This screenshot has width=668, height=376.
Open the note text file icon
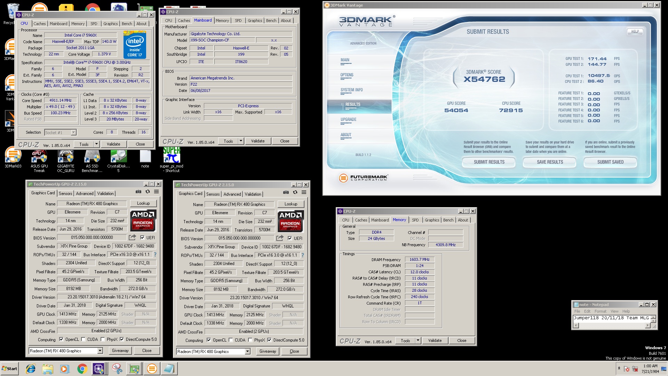click(x=145, y=158)
